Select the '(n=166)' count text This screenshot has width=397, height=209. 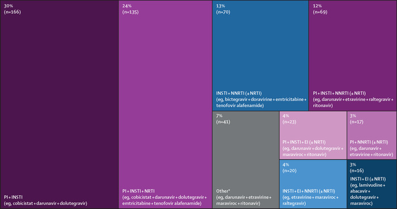coord(12,12)
